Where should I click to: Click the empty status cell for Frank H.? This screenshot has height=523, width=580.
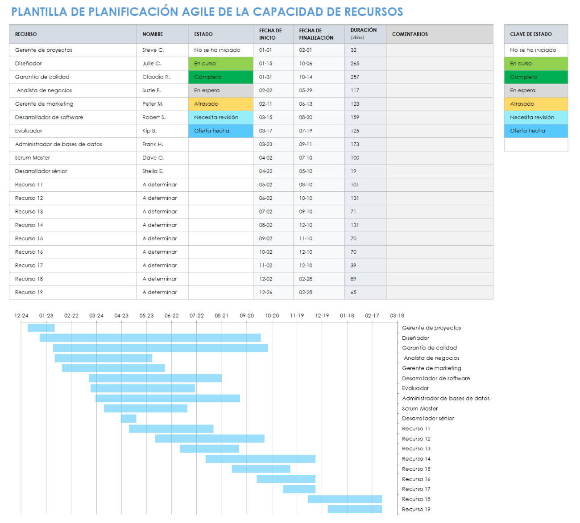pos(220,144)
